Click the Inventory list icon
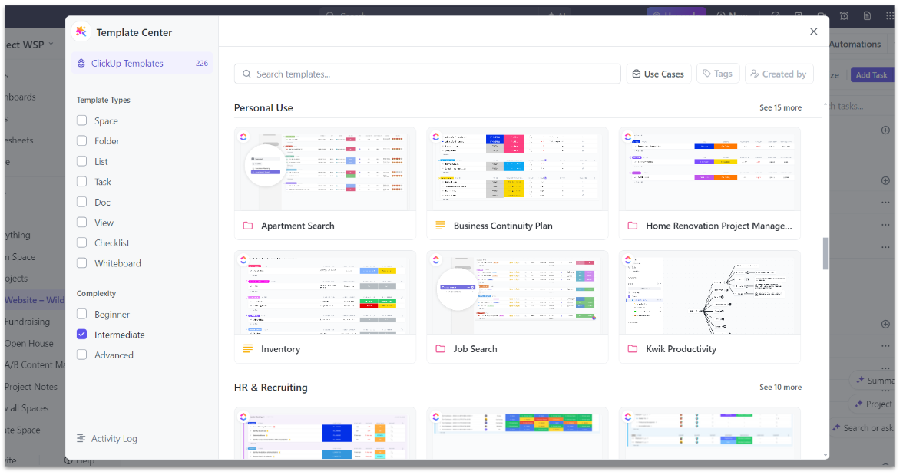Screen dimensions: 903x475 tap(248, 349)
